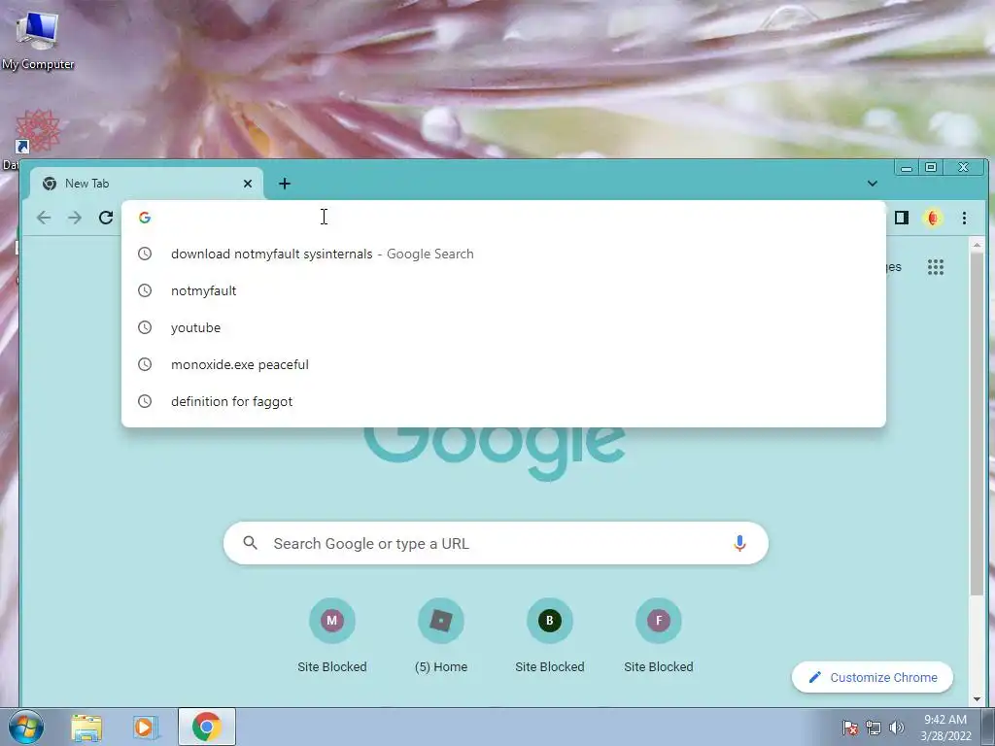
Task: Click the Search Google or type a URL box
Action: [496, 543]
